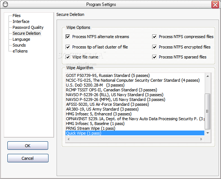Click the vertical scrollbar thumb in algorithm list
221x179 pixels.
click(207, 111)
